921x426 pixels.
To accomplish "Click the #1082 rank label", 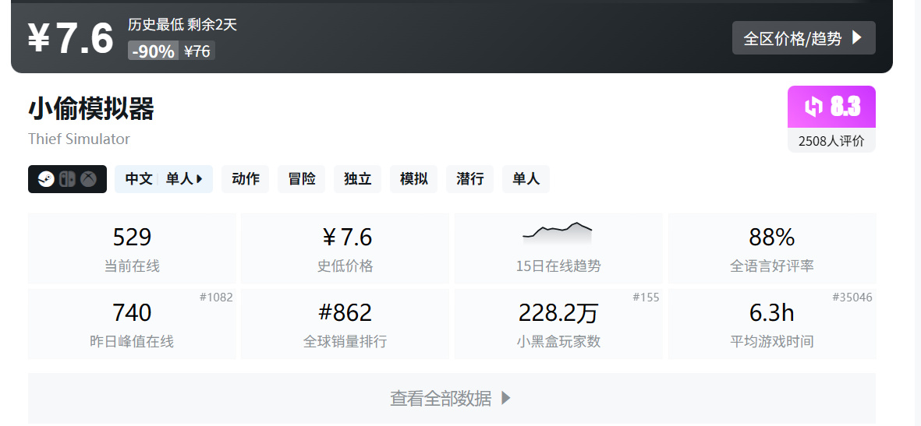I will [x=216, y=297].
